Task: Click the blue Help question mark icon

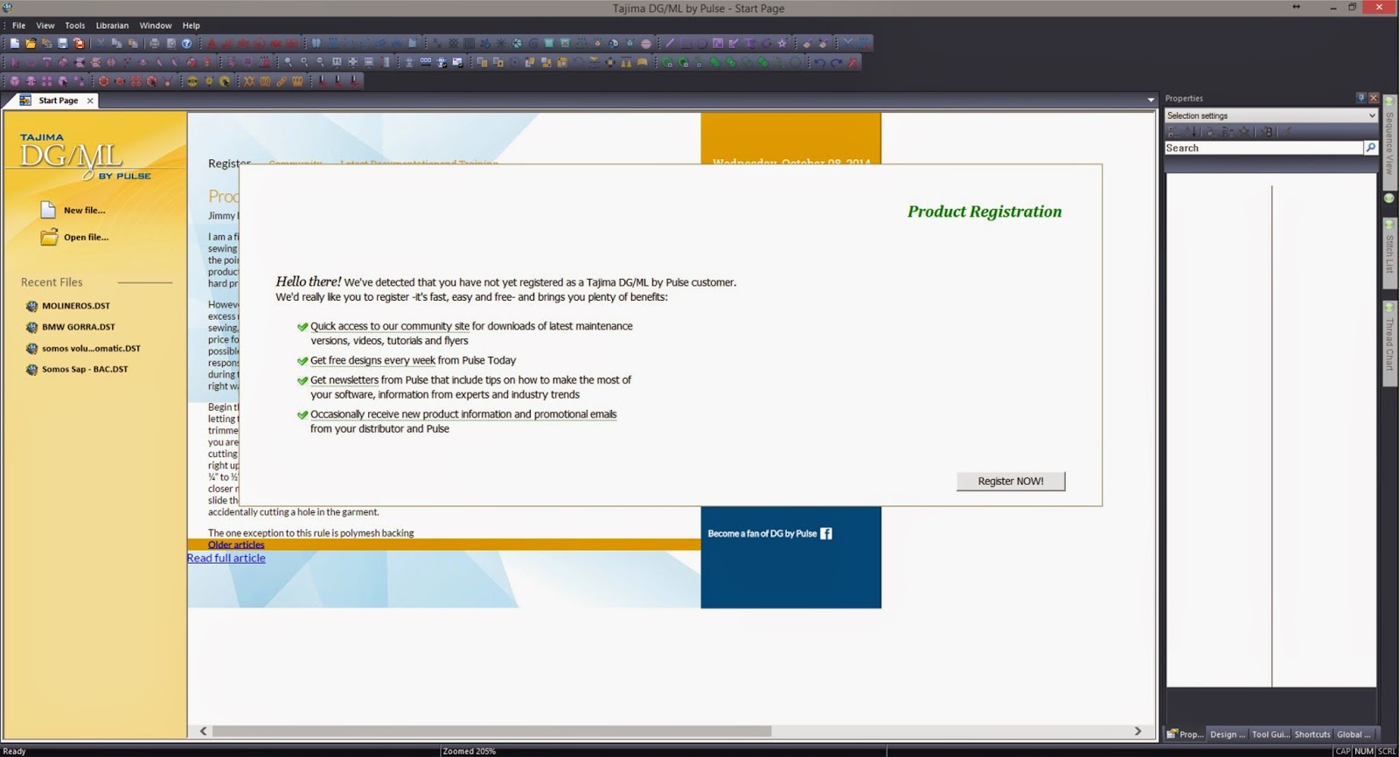Action: point(186,43)
